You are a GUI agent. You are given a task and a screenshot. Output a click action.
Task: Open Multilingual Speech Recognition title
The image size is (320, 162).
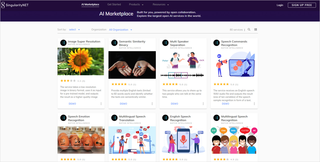tap(234, 118)
